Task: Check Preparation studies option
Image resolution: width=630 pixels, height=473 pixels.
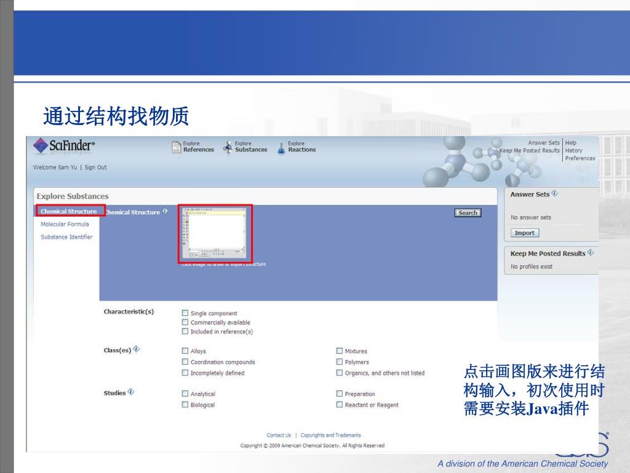Action: click(340, 394)
